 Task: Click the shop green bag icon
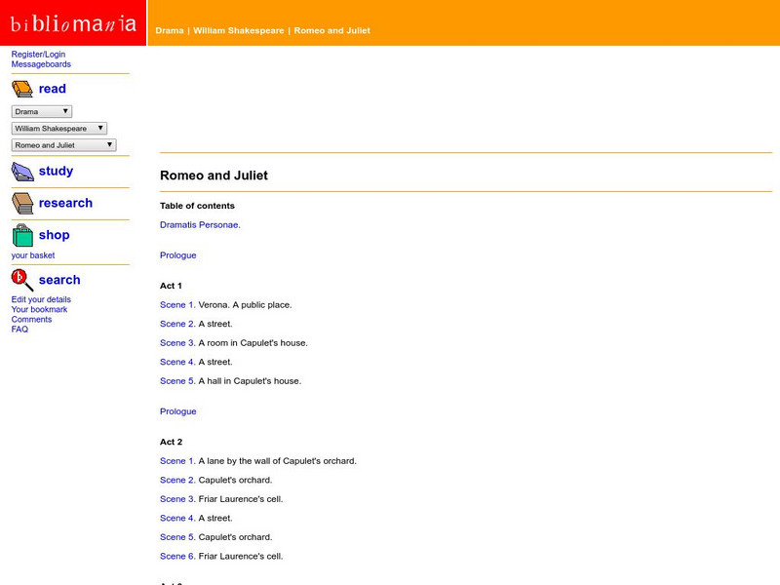[x=21, y=234]
